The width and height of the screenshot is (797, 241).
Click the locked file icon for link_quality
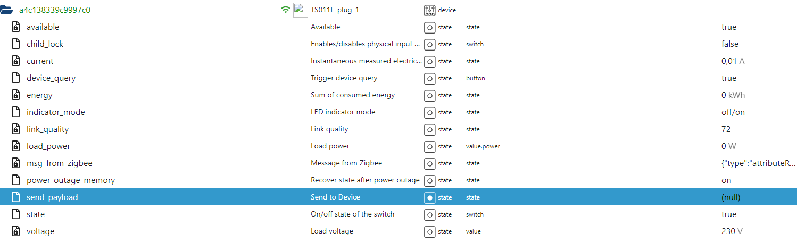16,129
